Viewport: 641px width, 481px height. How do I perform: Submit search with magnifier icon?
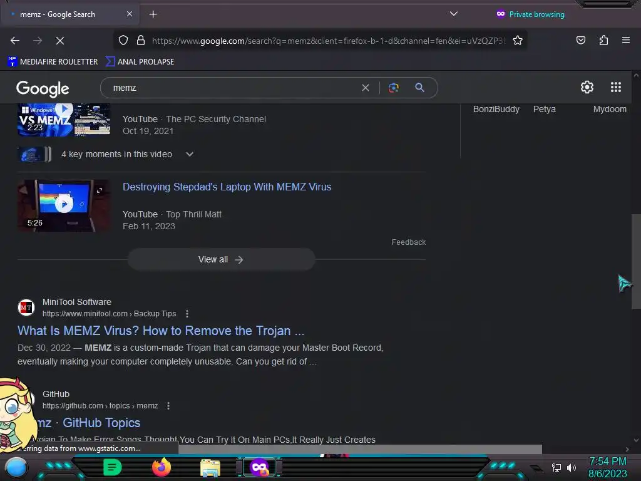(x=419, y=88)
